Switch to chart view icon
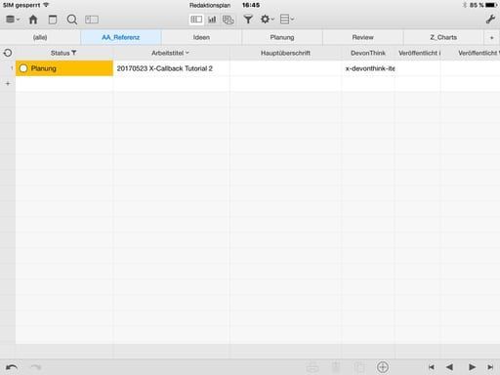This screenshot has height=375, width=500. pyautogui.click(x=212, y=20)
